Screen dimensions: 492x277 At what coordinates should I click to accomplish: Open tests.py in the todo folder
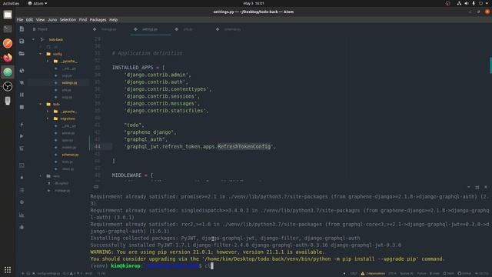(x=67, y=162)
